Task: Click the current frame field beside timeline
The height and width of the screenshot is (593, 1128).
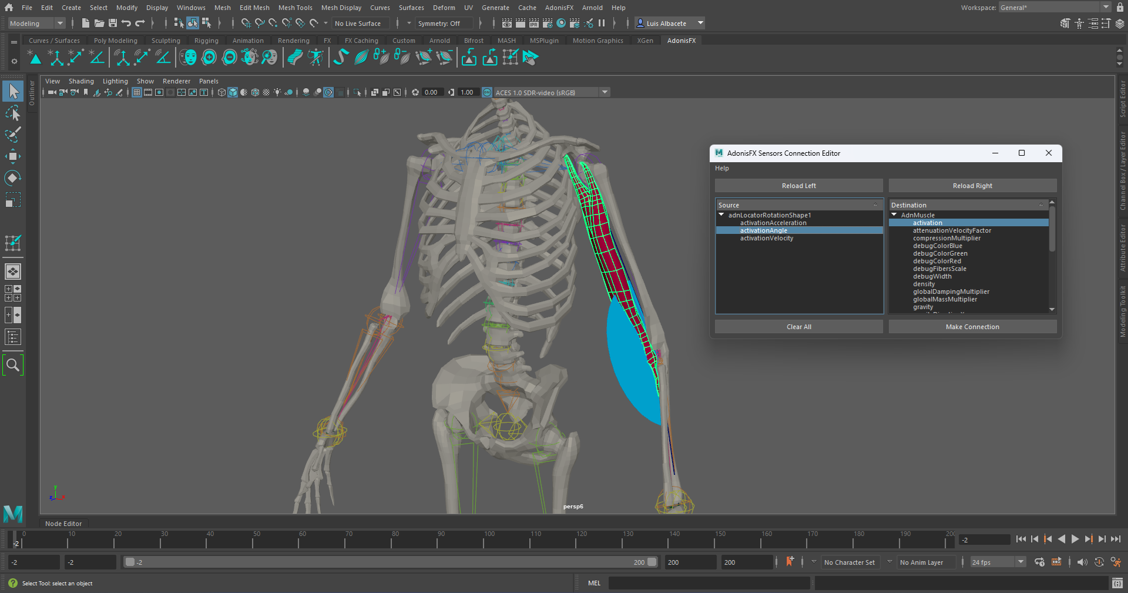Action: (985, 540)
